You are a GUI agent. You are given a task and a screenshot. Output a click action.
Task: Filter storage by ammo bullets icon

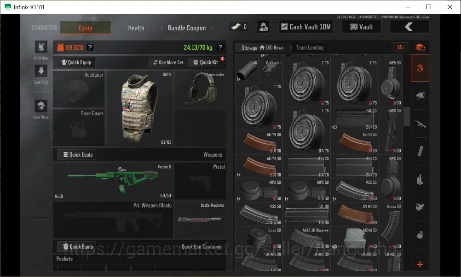(420, 180)
